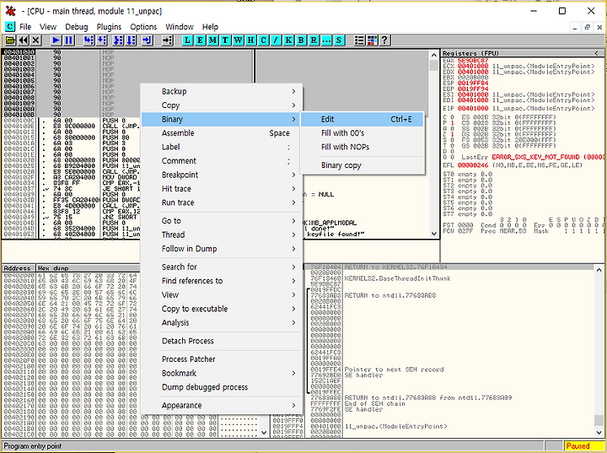Click the Hex dump column header
Viewport: 607px width, 453px height.
coord(88,268)
